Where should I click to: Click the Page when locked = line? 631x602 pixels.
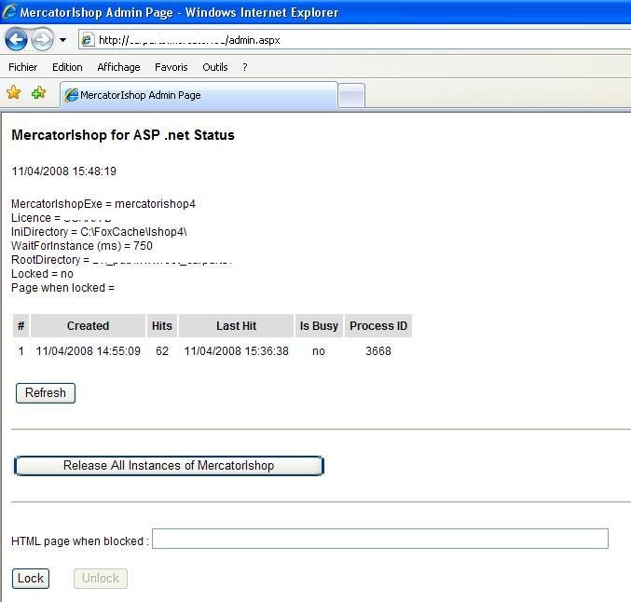[x=62, y=288]
